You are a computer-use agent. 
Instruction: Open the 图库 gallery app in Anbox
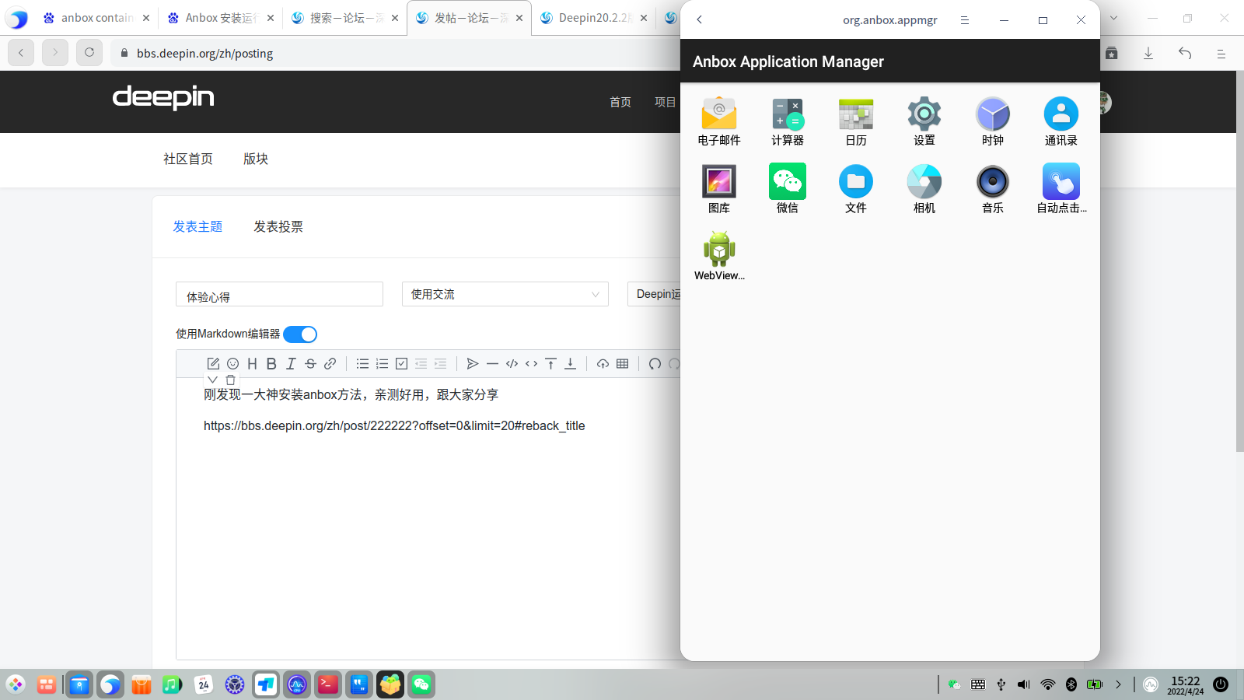click(x=719, y=189)
